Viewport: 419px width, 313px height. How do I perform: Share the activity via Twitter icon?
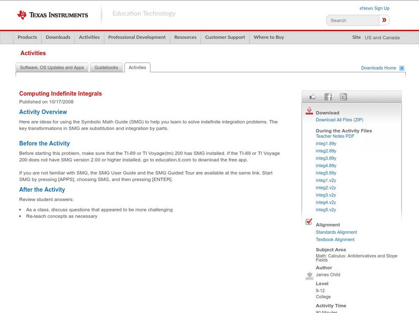point(343,97)
